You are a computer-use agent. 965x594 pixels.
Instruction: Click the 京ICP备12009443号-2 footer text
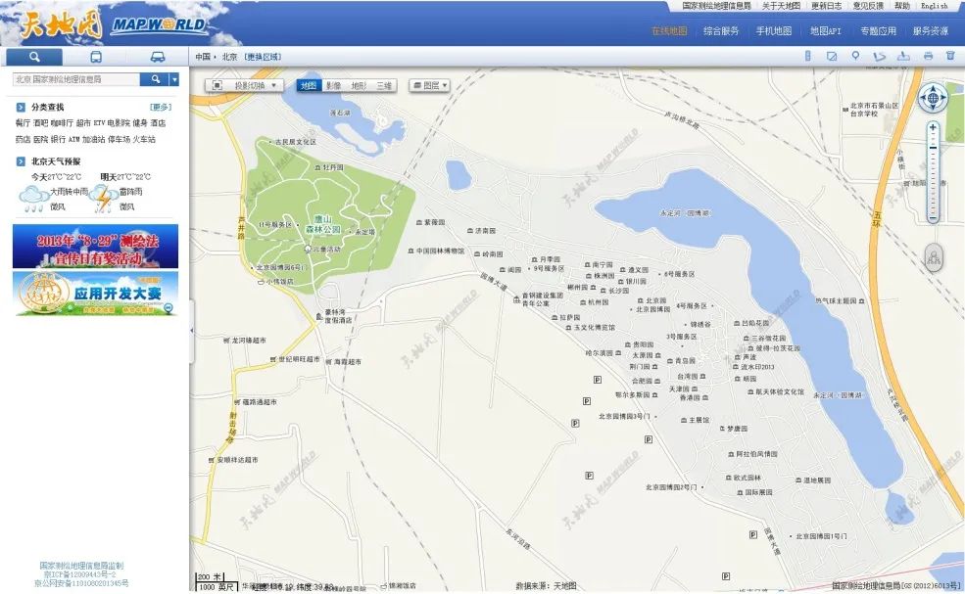point(80,574)
